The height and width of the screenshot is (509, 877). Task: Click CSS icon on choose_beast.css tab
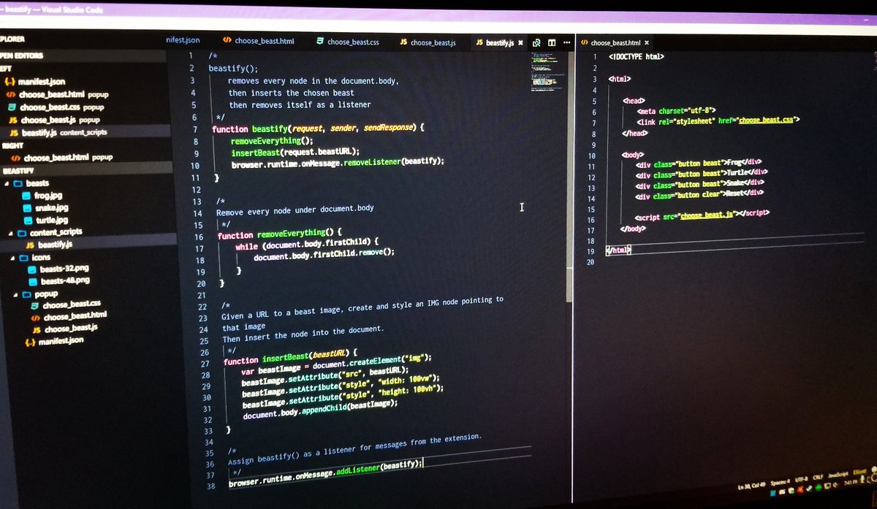coord(320,42)
